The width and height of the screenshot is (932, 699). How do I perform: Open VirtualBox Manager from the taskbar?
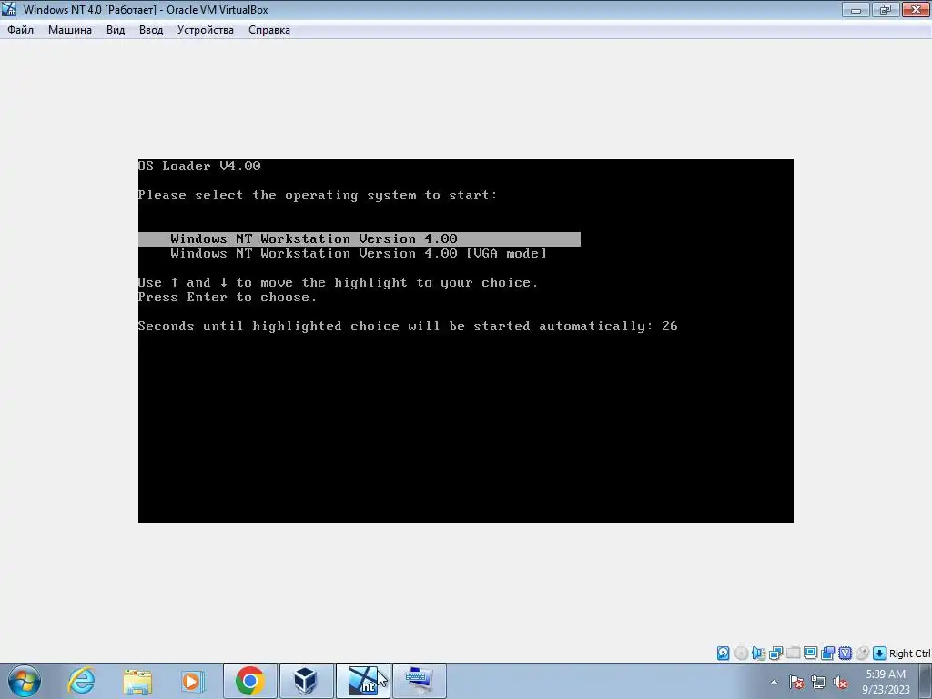click(x=306, y=681)
